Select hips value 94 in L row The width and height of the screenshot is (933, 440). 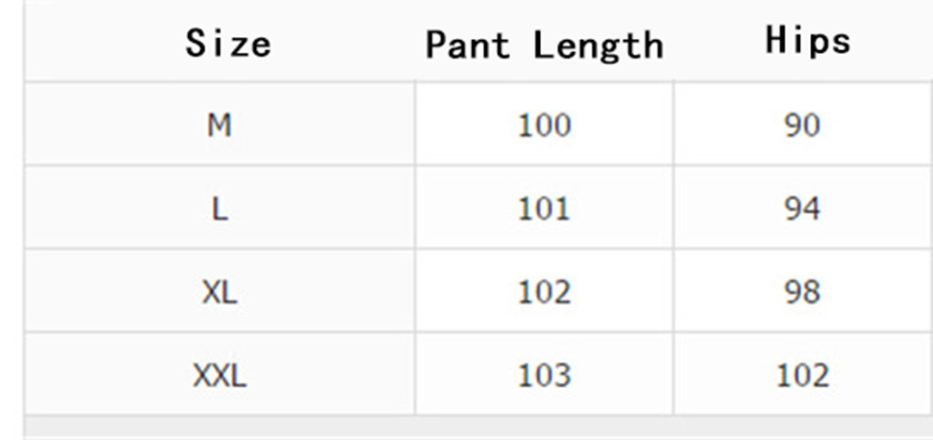coord(802,208)
